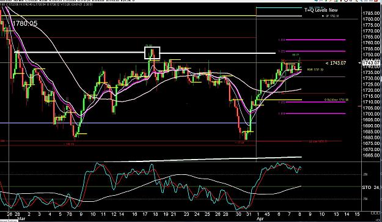Click the 1665.00 price axis label
Image resolution: width=382 pixels, height=222 pixels.
click(x=371, y=155)
